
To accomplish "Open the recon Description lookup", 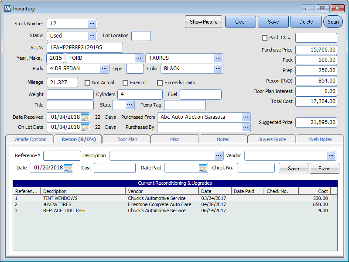I will click(219, 155).
